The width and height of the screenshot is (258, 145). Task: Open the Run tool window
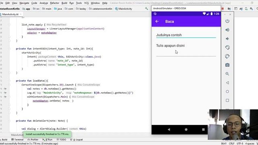coord(48,140)
